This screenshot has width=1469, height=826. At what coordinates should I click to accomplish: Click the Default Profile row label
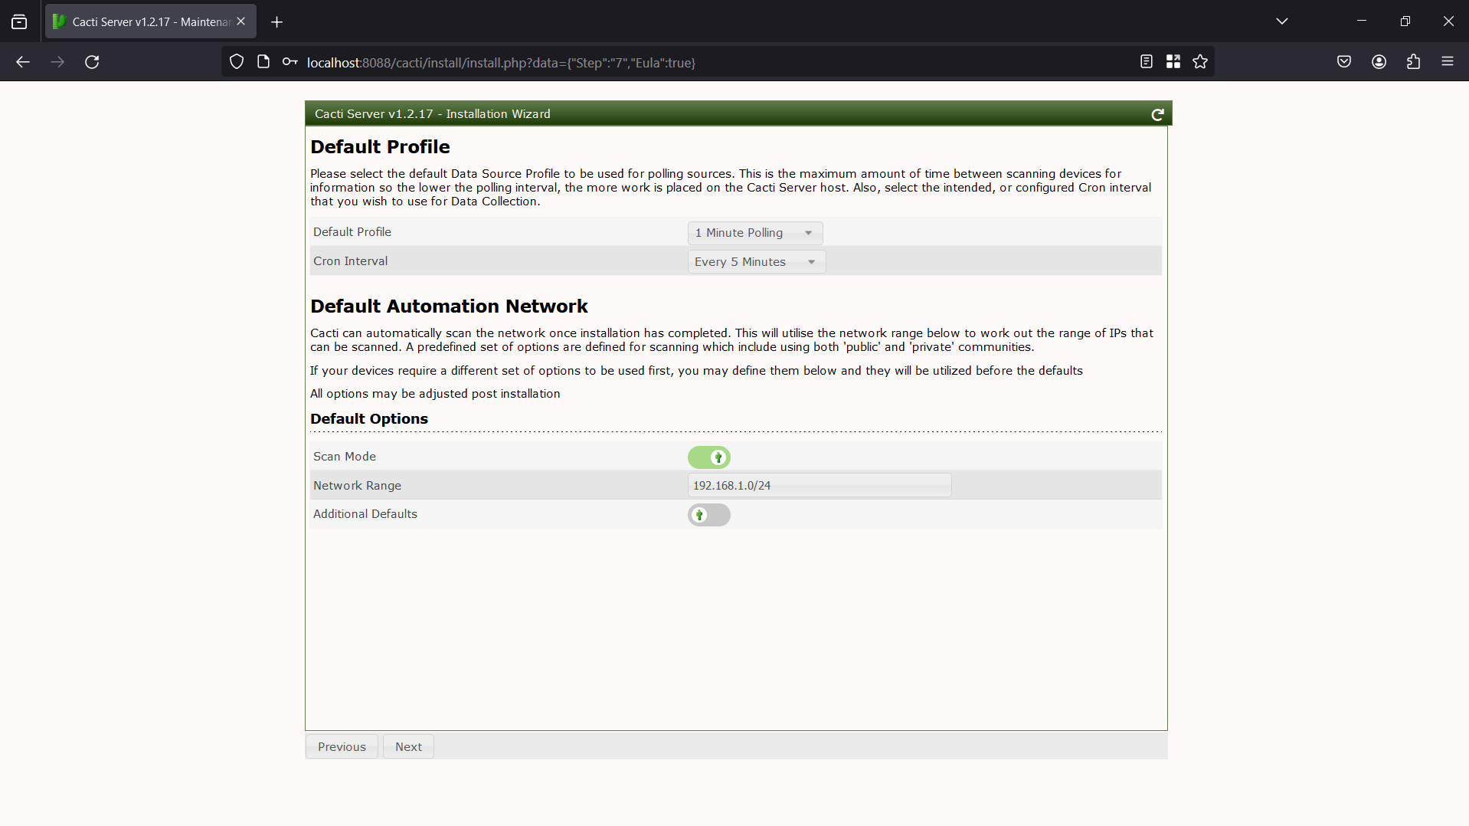[352, 232]
